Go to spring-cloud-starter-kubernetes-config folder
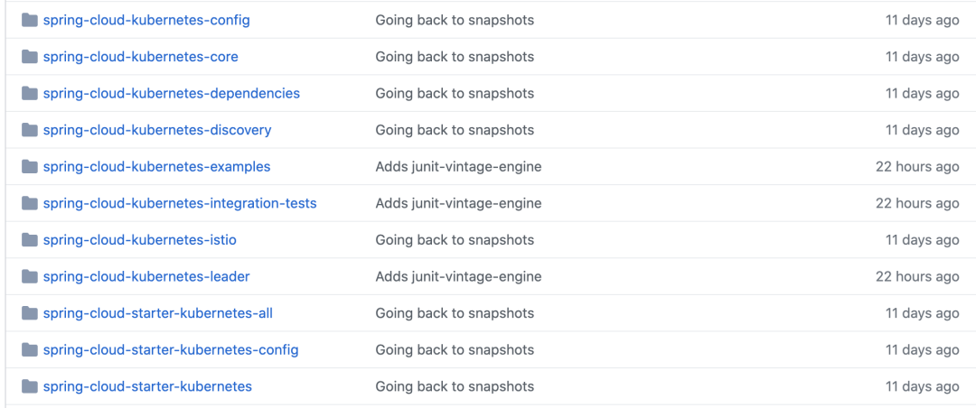The image size is (976, 408). [171, 349]
